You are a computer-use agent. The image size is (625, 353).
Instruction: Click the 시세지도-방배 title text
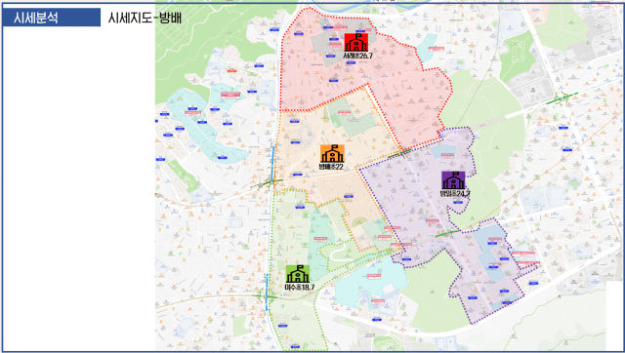pos(145,18)
